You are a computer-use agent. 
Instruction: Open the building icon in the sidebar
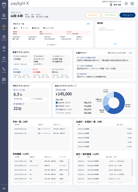coord(4,15)
